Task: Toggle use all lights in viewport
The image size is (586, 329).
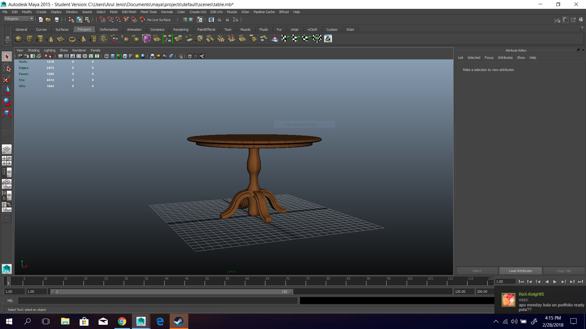Action: 137,56
